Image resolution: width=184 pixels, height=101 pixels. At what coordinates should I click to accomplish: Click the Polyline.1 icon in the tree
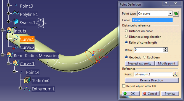[15, 13]
